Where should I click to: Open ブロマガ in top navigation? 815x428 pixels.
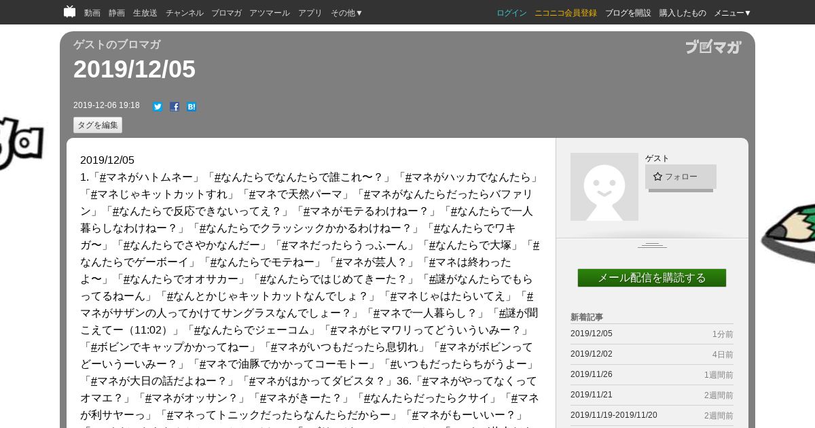[226, 13]
